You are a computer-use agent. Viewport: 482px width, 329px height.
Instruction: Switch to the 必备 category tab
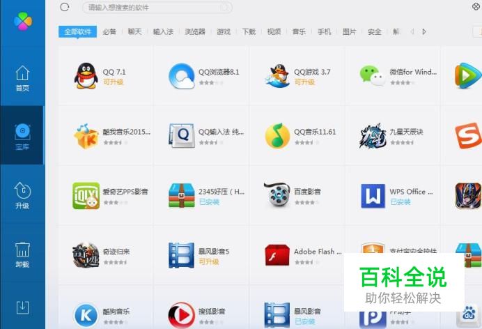click(x=109, y=31)
